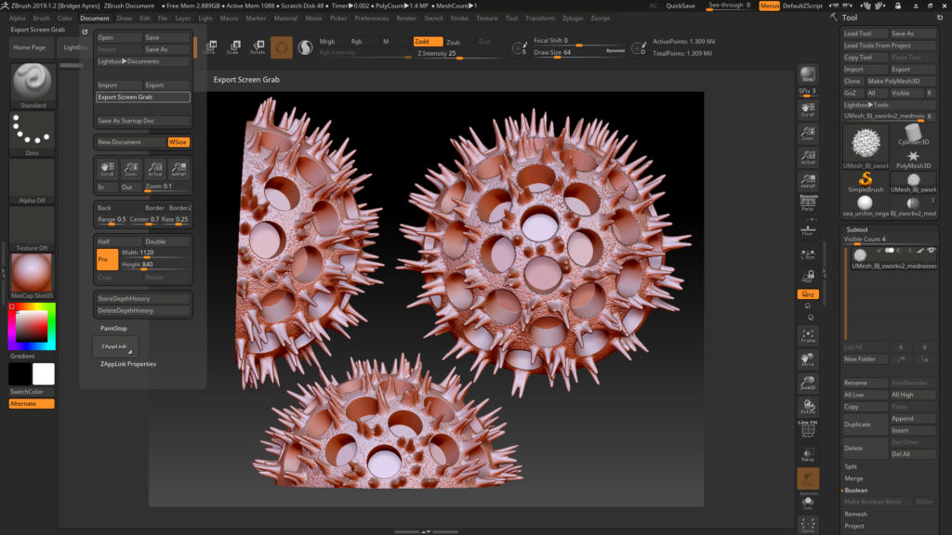Adjust the Z Intensity slider
Image resolution: width=952 pixels, height=535 pixels.
[x=460, y=54]
